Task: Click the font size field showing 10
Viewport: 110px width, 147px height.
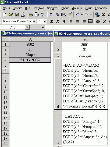Action: [40, 21]
